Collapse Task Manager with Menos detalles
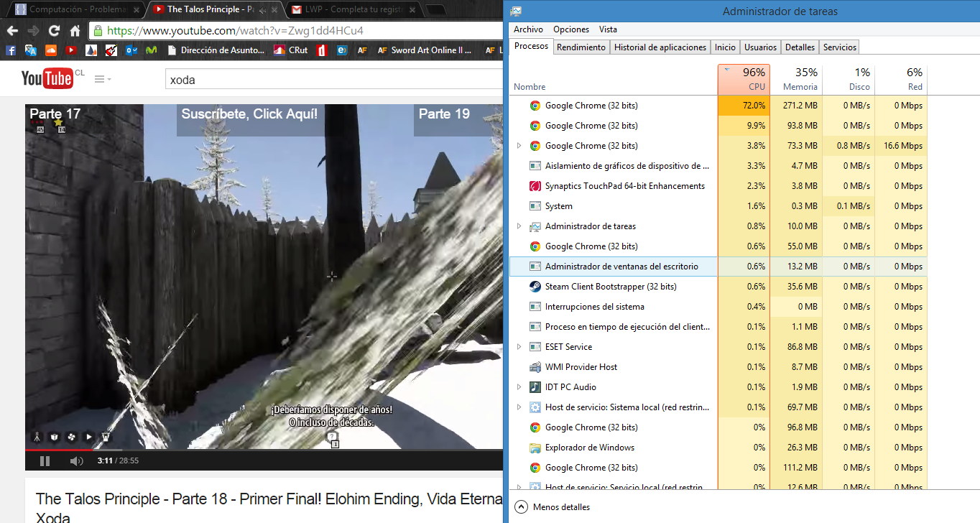 pyautogui.click(x=553, y=507)
